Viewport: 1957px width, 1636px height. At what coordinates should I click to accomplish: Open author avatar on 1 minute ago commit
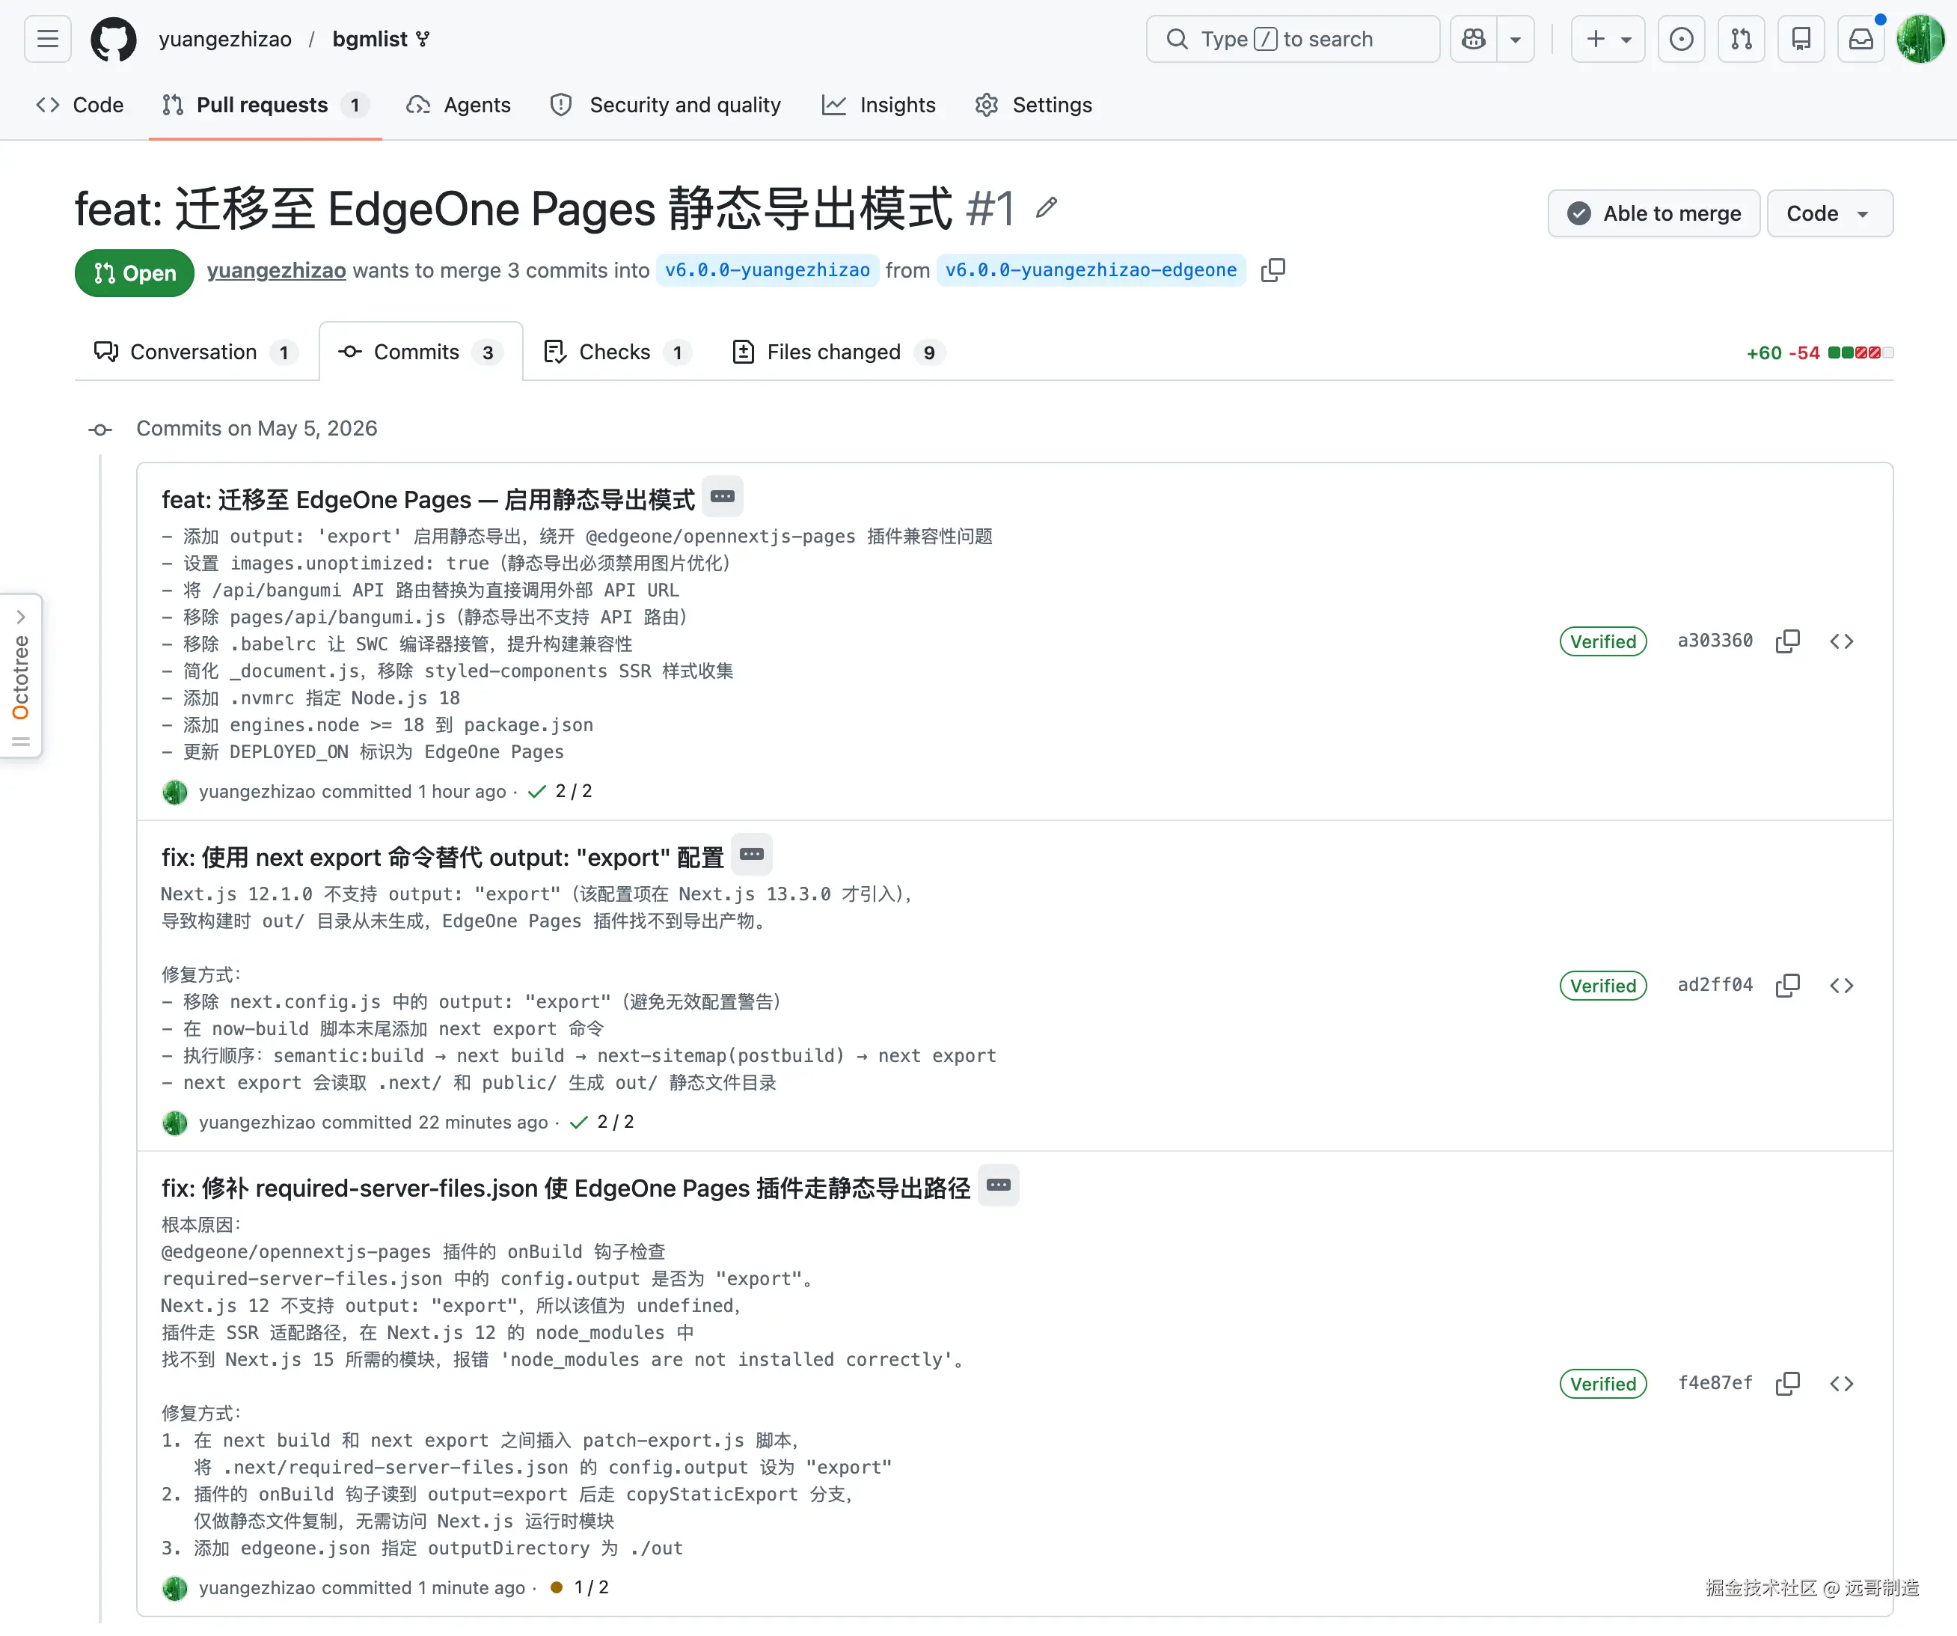tap(174, 1587)
